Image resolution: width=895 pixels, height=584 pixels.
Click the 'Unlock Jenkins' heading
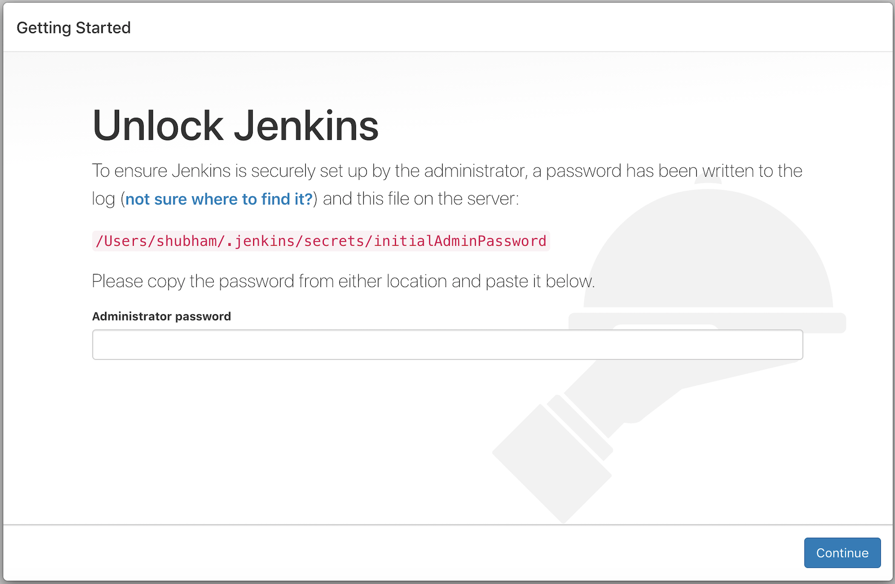tap(235, 126)
